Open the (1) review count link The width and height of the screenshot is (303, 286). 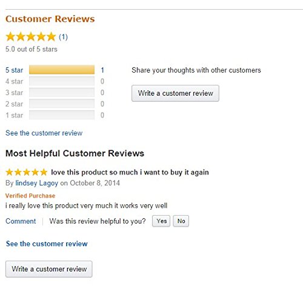tap(63, 37)
